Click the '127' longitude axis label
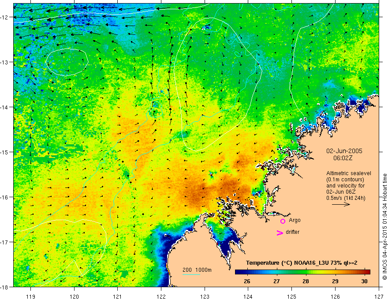The width and height of the screenshot is (388, 300). 379,296
